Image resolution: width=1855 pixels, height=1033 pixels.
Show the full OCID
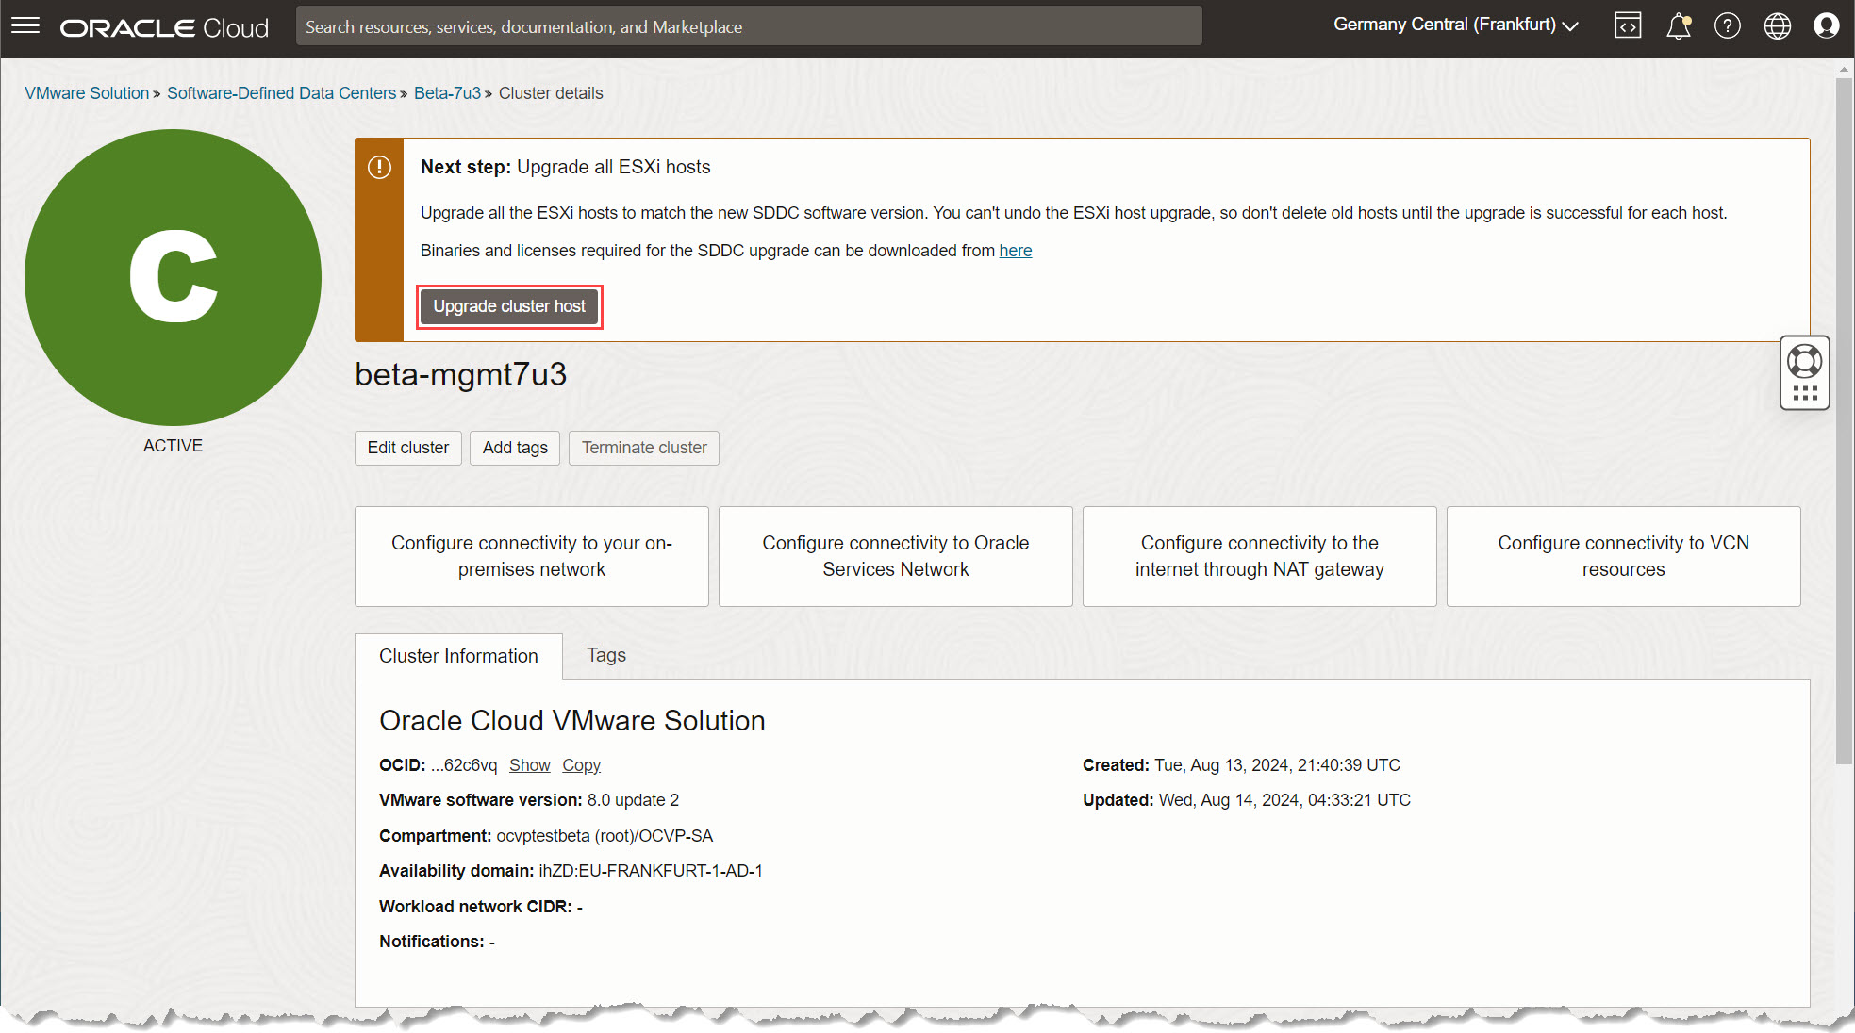pyautogui.click(x=529, y=765)
